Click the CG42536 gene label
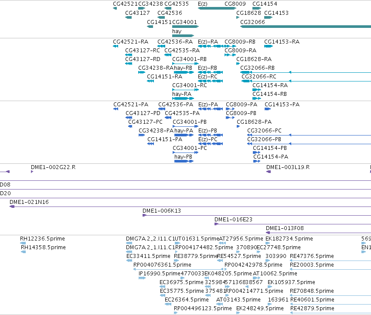This screenshot has width=371, height=315. tap(170, 13)
